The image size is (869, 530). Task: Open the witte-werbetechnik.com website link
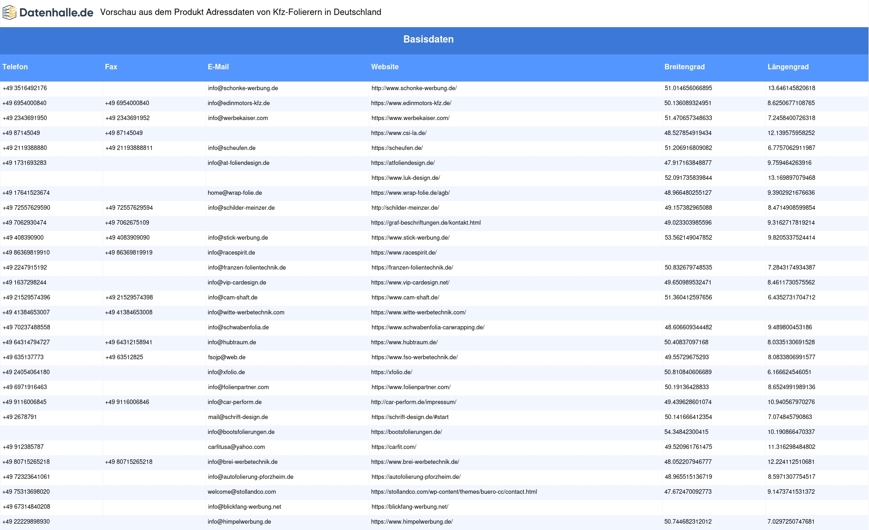419,313
